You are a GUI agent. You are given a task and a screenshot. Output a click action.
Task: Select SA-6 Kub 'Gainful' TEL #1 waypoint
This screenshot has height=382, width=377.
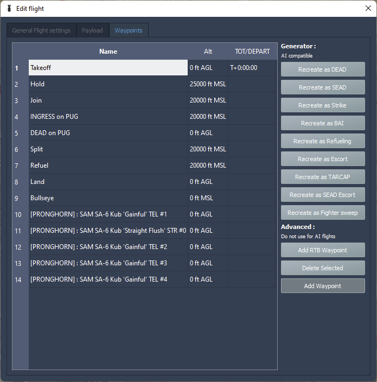coord(108,214)
